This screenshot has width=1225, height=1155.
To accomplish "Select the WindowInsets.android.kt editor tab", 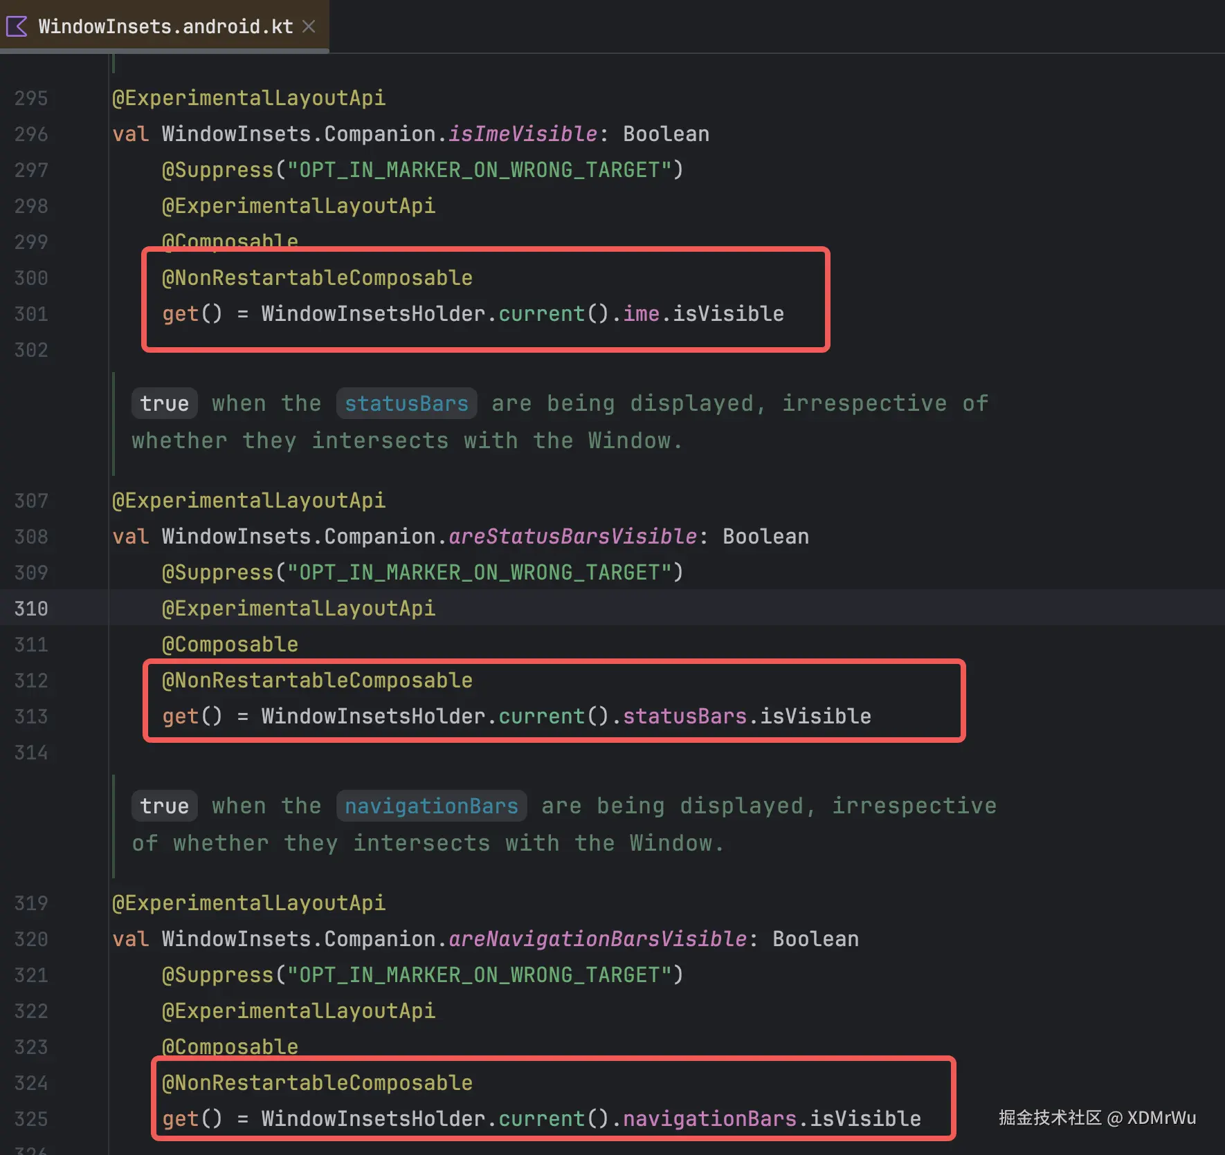I will [165, 26].
